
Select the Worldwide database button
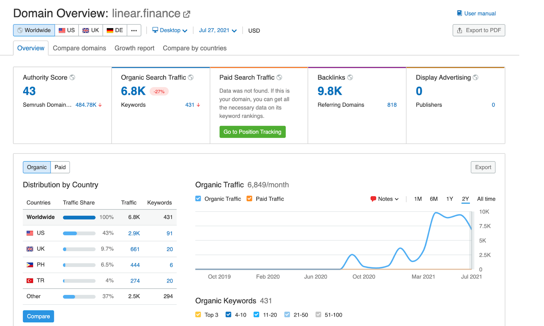click(34, 30)
